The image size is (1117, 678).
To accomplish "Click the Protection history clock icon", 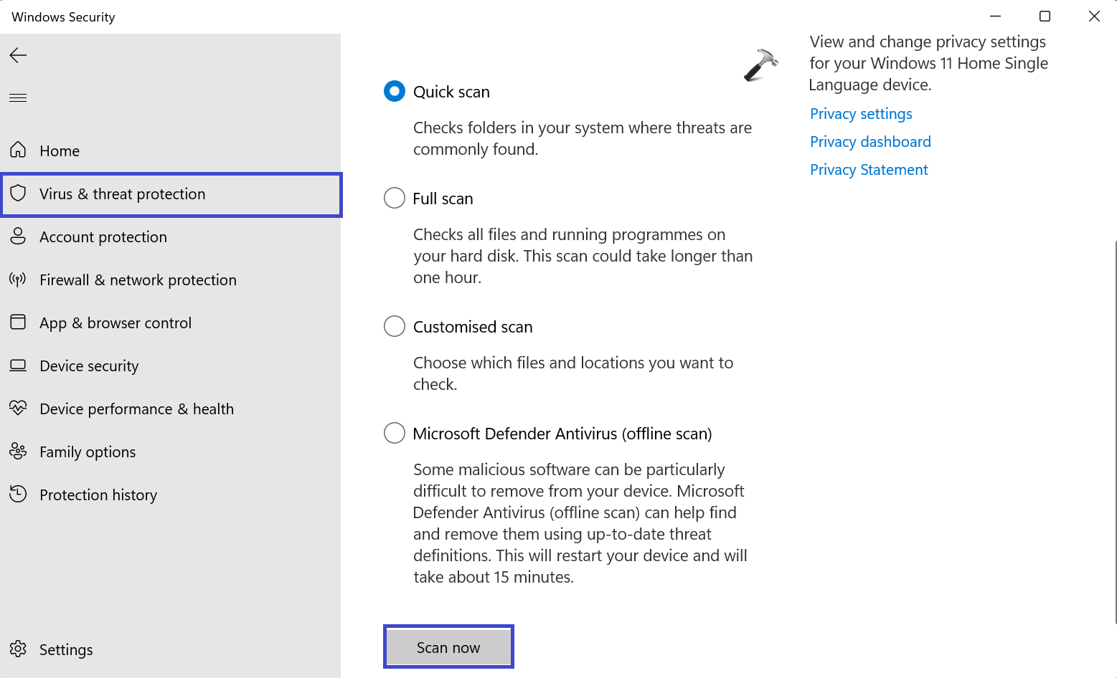I will pyautogui.click(x=18, y=494).
